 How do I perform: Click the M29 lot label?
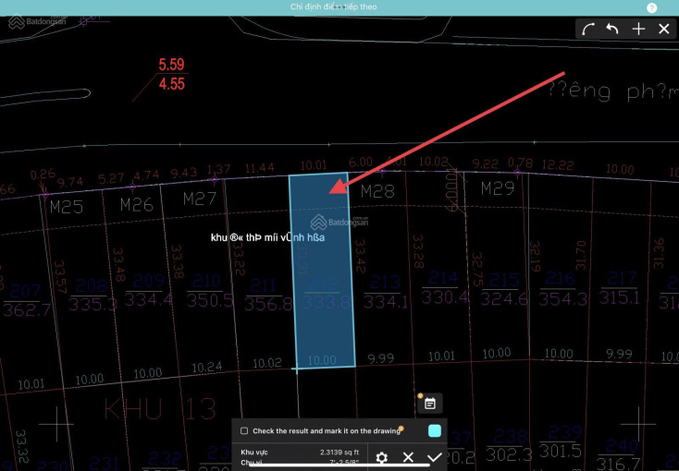498,189
